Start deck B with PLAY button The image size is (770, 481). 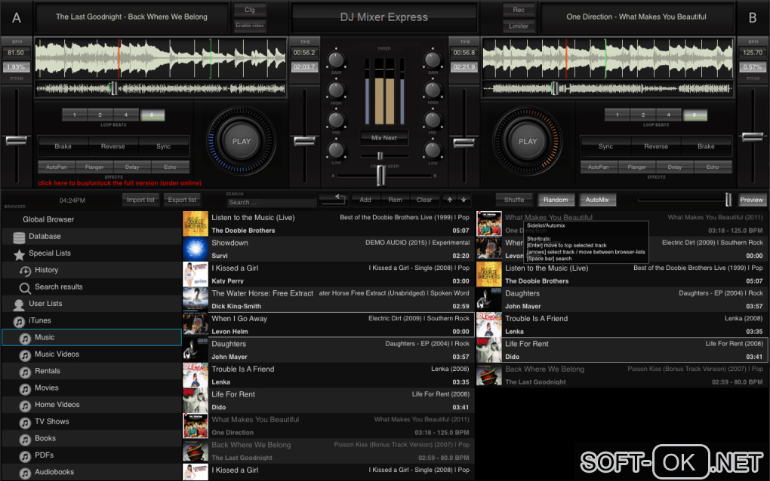click(x=528, y=141)
